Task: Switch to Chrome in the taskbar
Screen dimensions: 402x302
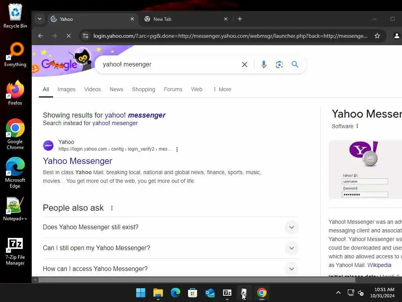Action: pyautogui.click(x=262, y=293)
